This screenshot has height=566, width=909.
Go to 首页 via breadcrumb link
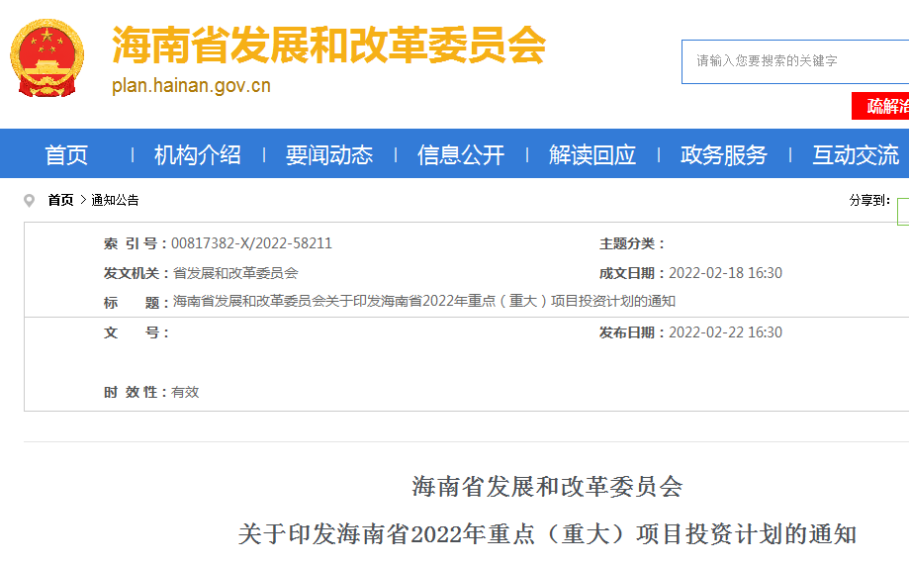[60, 200]
